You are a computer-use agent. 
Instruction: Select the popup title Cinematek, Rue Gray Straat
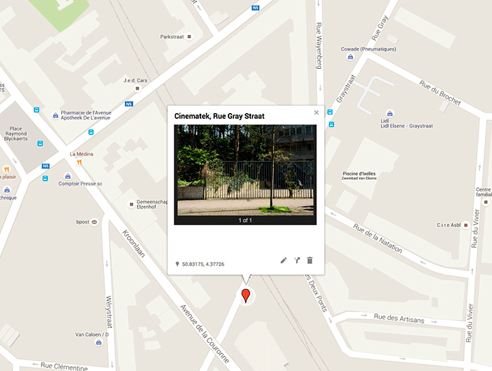[x=219, y=116]
